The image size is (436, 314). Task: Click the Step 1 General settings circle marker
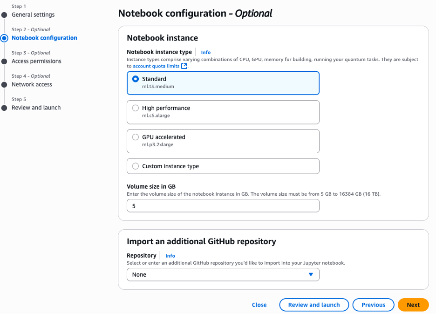[x=4, y=15]
